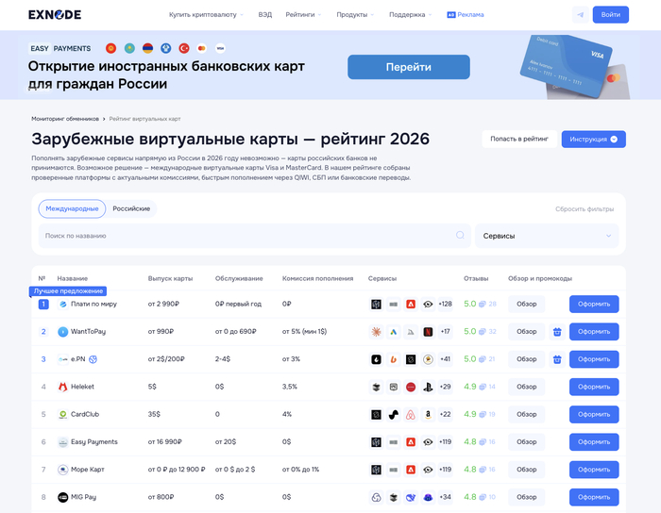Image resolution: width=661 pixels, height=513 pixels.
Task: Open the Сервисы dropdown filter
Action: (547, 236)
